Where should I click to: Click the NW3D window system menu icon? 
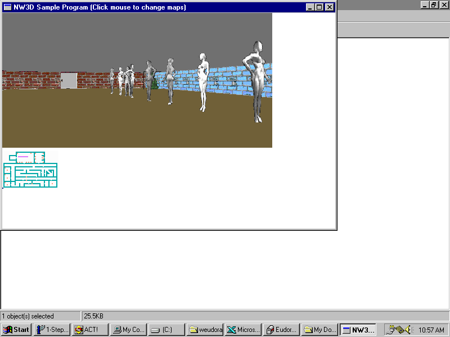pyautogui.click(x=7, y=7)
